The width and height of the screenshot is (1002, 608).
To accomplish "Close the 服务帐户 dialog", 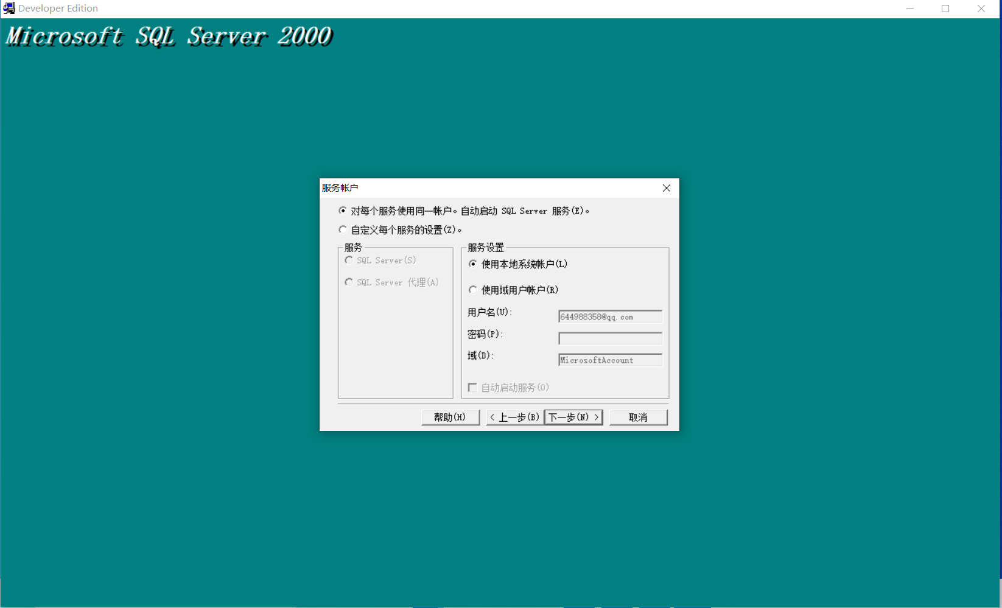I will coord(667,188).
